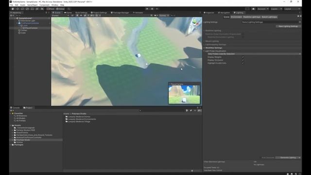Toggle Global/Local handle rotation
The height and width of the screenshot is (175, 311).
[x=60, y=9]
